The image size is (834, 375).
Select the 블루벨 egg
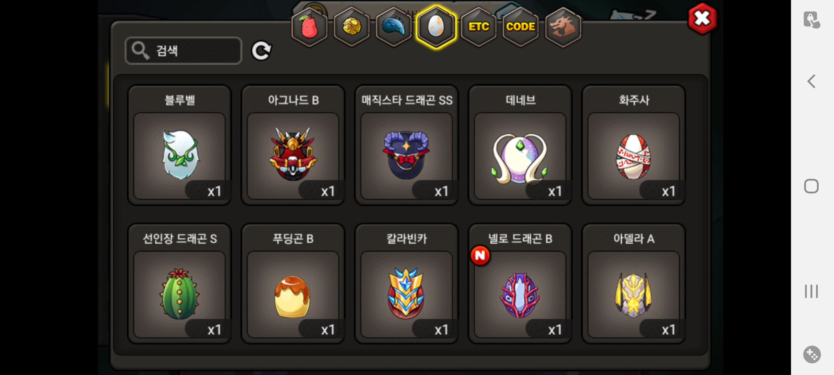(180, 145)
